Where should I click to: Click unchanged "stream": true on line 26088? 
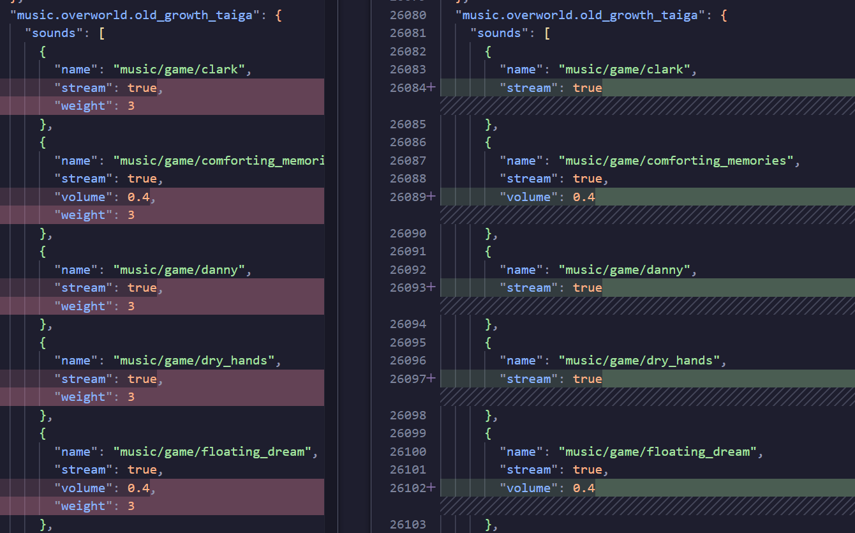(554, 179)
